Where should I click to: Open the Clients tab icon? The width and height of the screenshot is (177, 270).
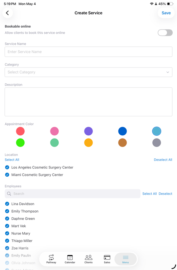coord(88,257)
